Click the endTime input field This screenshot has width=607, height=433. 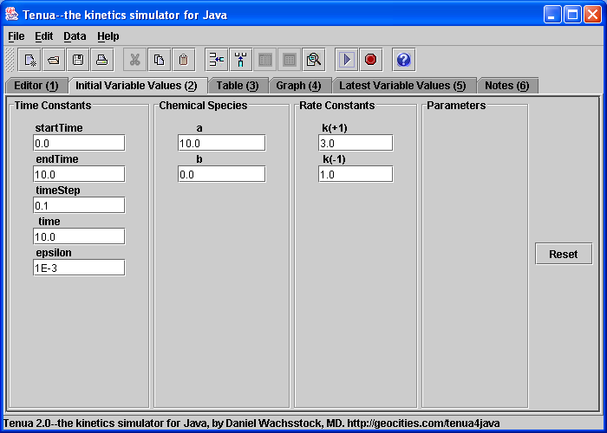click(79, 174)
